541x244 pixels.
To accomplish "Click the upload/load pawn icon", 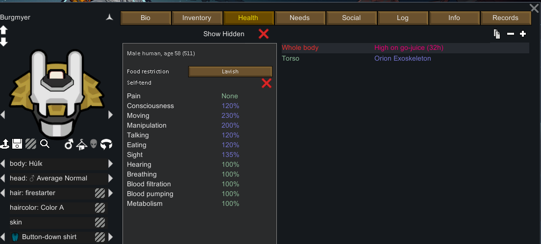I will click(5, 144).
